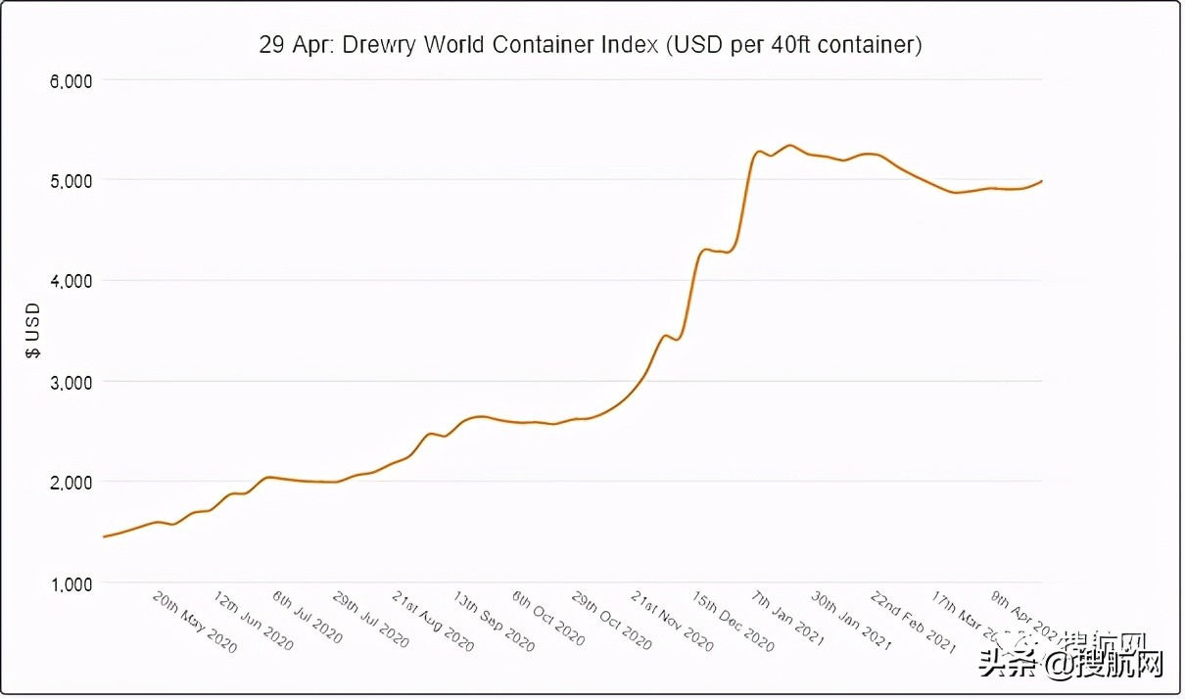Select the 21st Aug 2020 date label
The image size is (1185, 699).
click(x=432, y=623)
